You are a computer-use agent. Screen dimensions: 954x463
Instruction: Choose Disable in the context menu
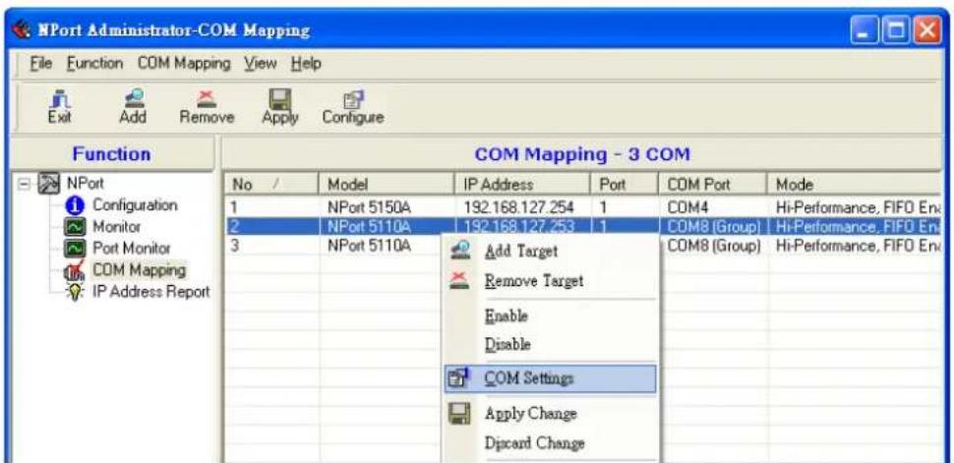pyautogui.click(x=507, y=345)
